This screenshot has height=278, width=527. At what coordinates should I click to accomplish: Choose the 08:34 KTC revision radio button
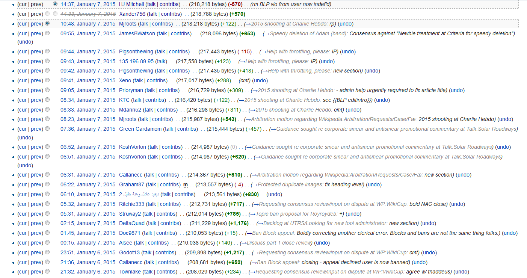pyautogui.click(x=47, y=100)
